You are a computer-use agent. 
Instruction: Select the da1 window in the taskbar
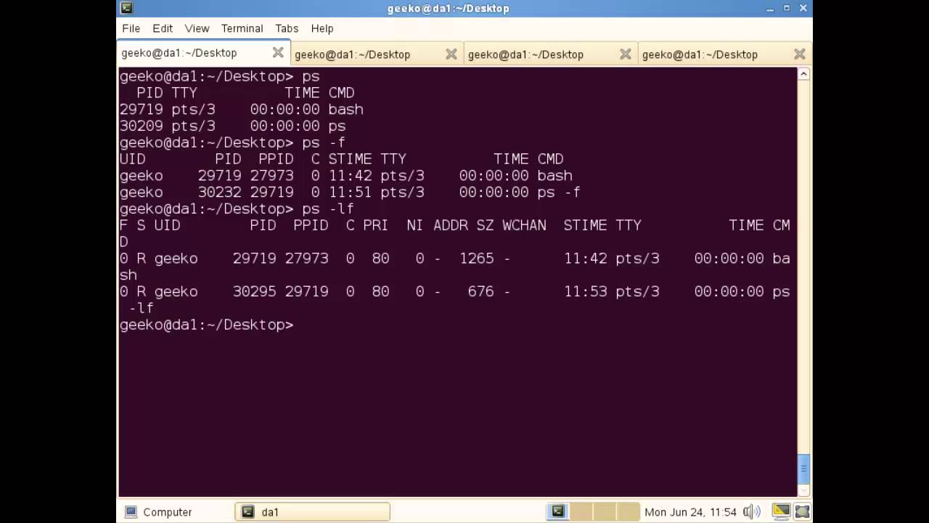click(x=312, y=512)
